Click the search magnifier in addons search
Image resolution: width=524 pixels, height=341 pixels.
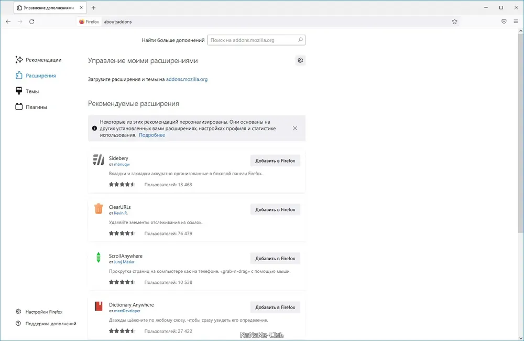(x=300, y=40)
